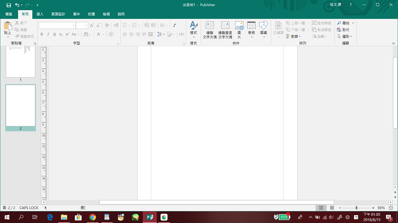Select page 1 thumbnail in navigation pane
Screen dimensions: 398x223
pyautogui.click(x=20, y=62)
